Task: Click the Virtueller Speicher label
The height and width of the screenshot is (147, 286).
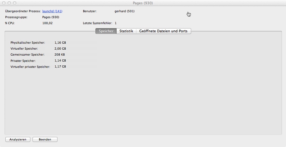Action: 24,49
